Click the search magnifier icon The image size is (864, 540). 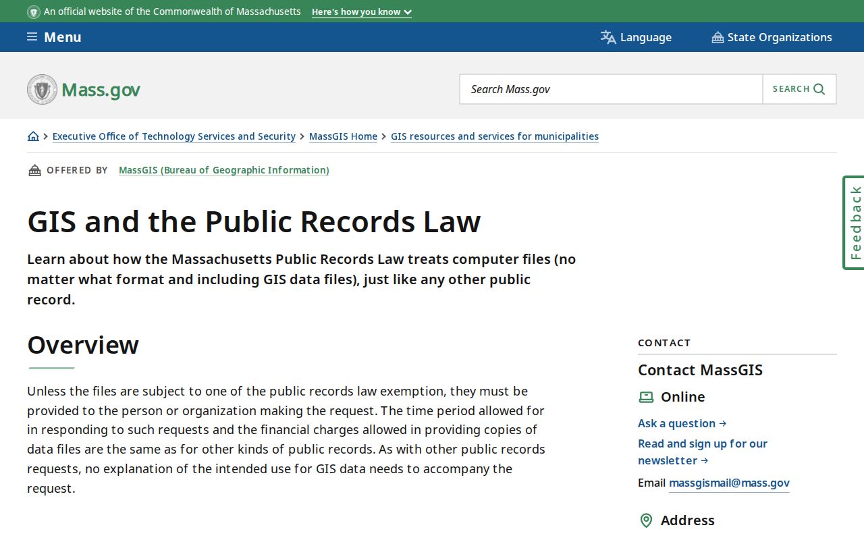point(819,89)
